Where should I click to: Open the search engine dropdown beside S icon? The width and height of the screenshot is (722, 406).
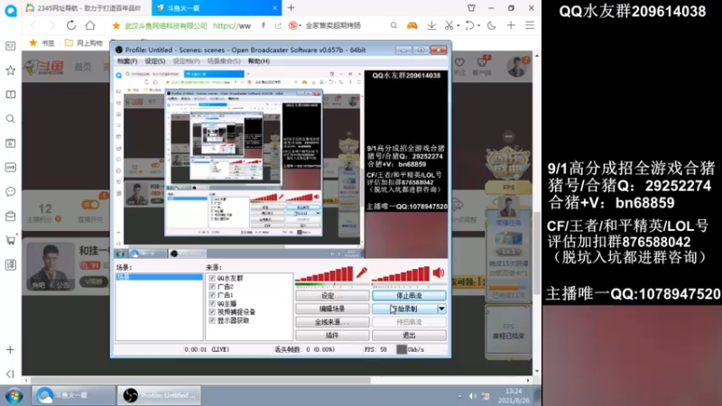click(301, 26)
